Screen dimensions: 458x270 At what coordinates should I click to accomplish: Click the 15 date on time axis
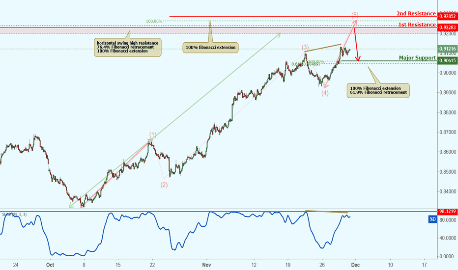tap(118, 265)
